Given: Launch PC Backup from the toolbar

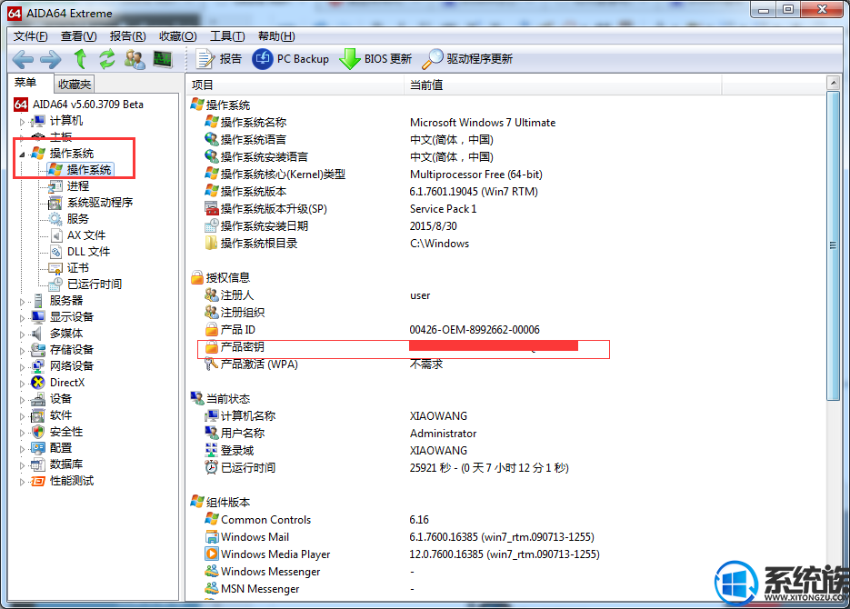Looking at the screenshot, I should (291, 58).
